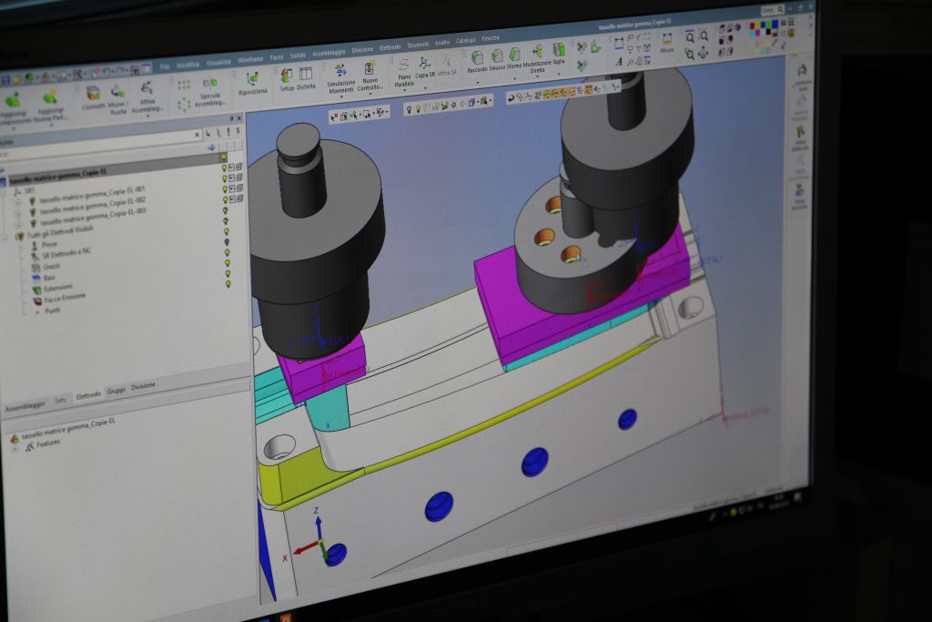Switch to the Divisione panel tab

(x=143, y=386)
